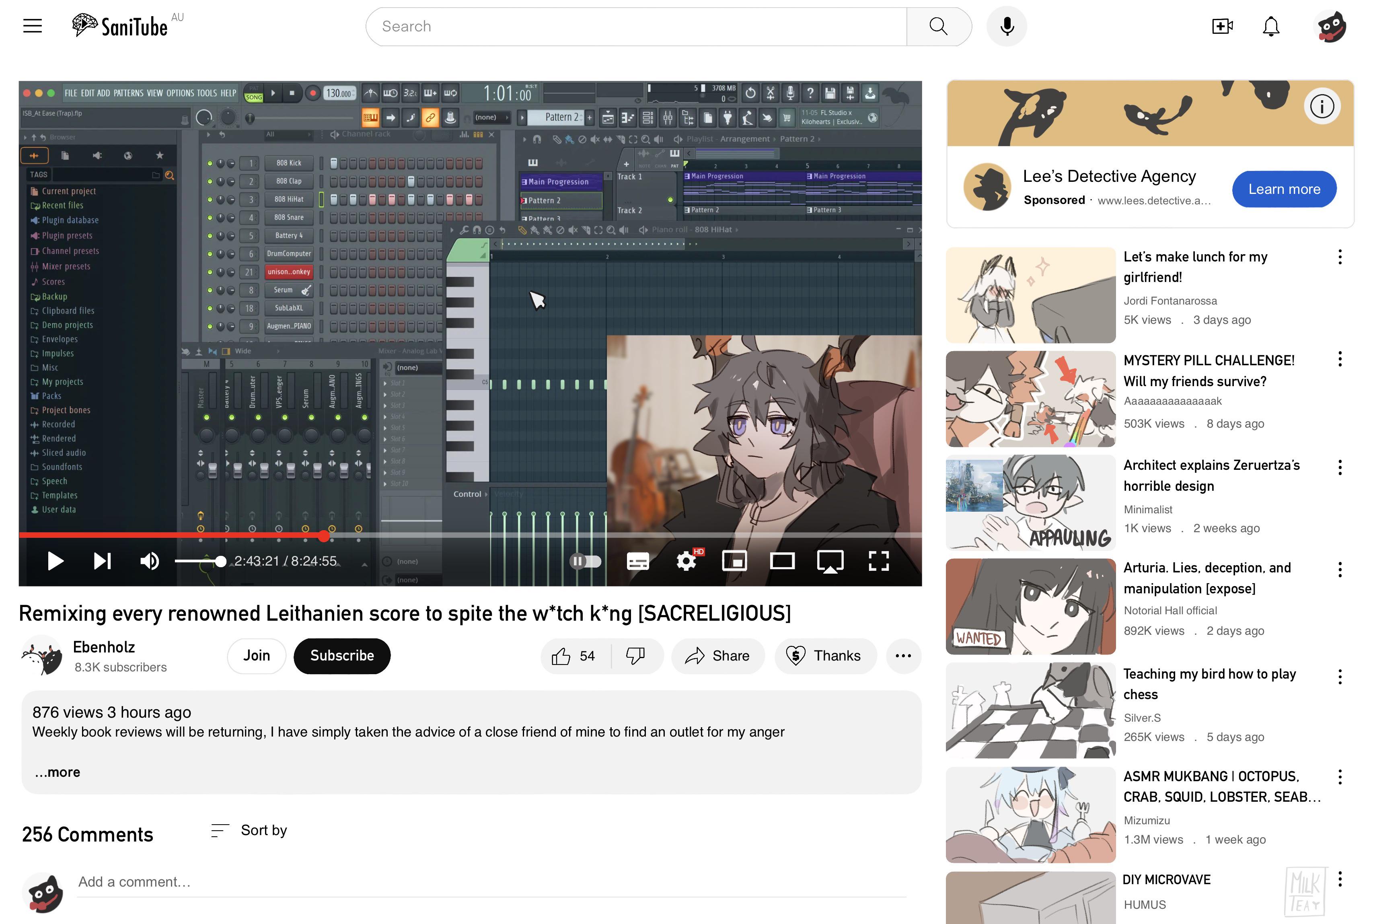Enable theater mode
1373x924 pixels.
coord(782,561)
